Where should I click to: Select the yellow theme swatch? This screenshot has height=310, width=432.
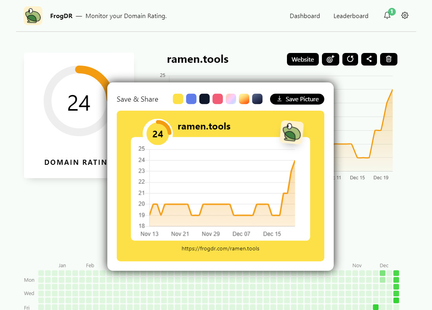coord(178,99)
